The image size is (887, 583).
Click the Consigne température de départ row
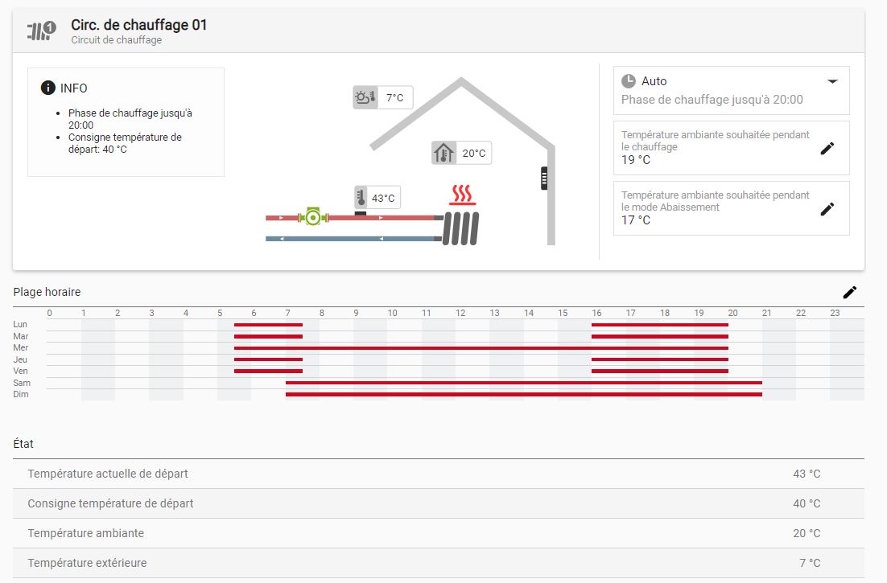(x=439, y=503)
